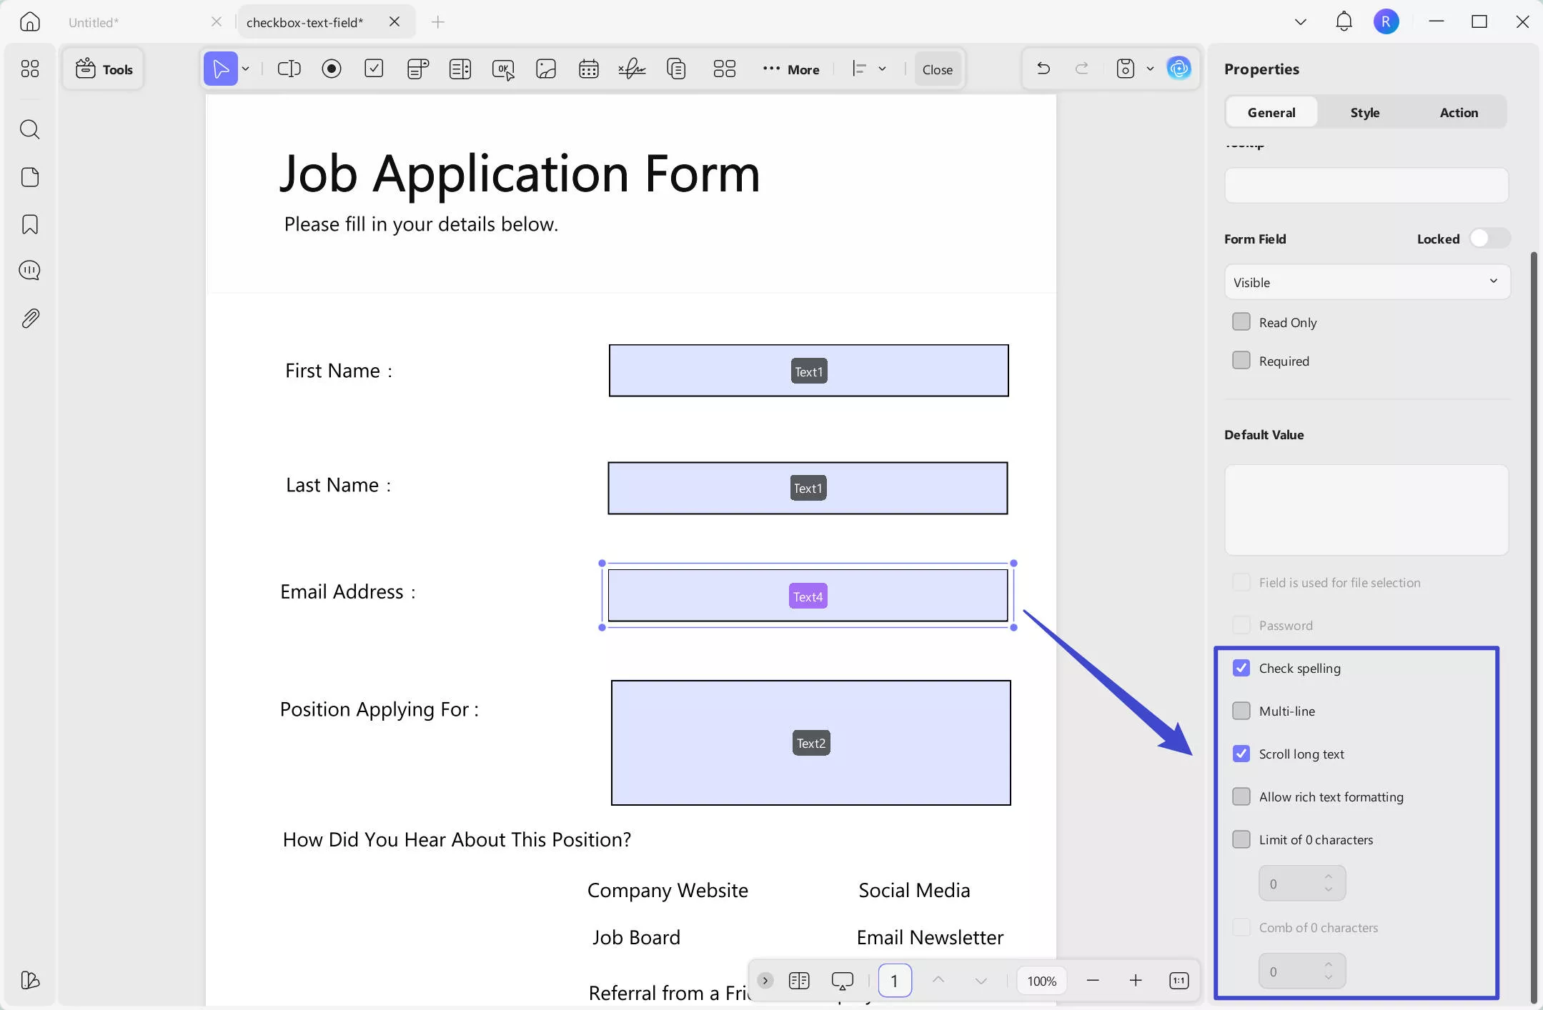Click the Close form editing button
Screen dimensions: 1543x1010
pyautogui.click(x=937, y=69)
